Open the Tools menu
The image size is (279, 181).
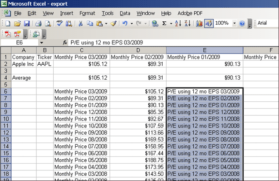click(108, 14)
